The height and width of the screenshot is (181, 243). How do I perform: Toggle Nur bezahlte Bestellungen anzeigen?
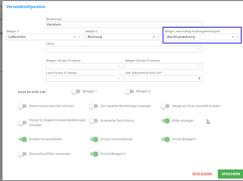click(x=94, y=106)
